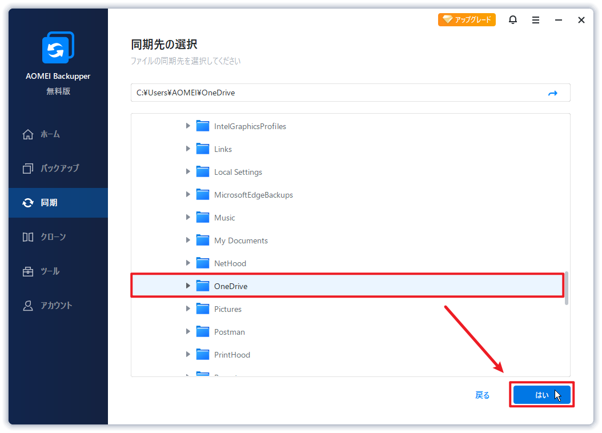Minimize the AOMEI Backupper window
The image size is (602, 433).
[558, 20]
